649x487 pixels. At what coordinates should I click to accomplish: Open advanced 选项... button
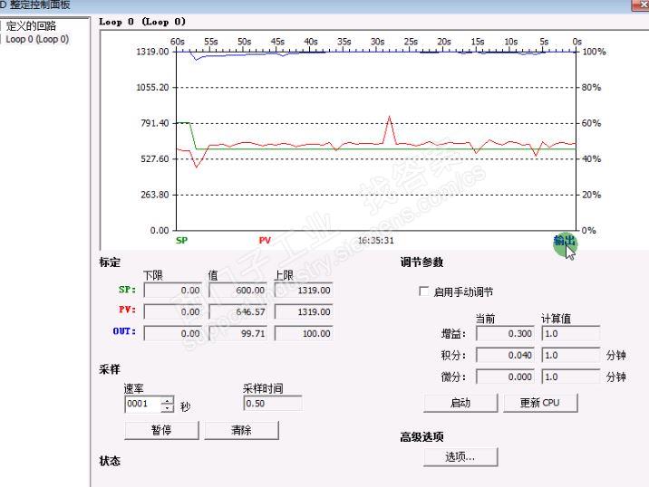coord(460,457)
